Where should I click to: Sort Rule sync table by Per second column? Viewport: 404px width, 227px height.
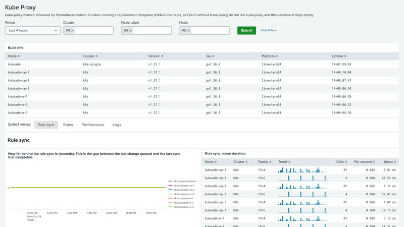[x=364, y=162]
